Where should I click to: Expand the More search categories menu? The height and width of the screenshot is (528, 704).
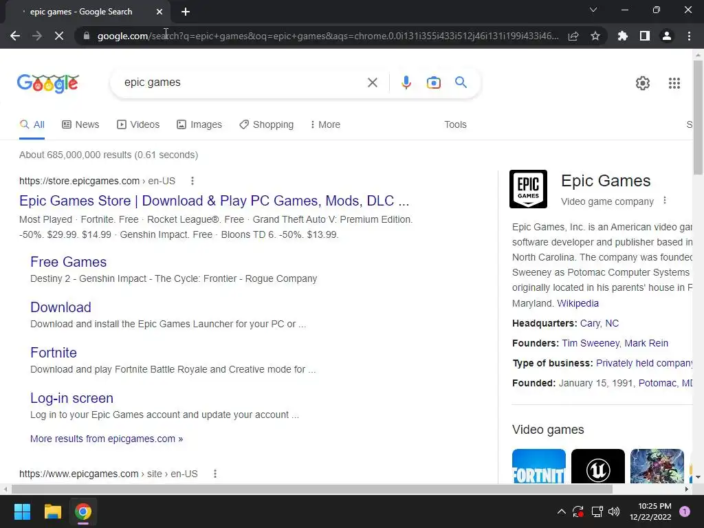coord(325,124)
